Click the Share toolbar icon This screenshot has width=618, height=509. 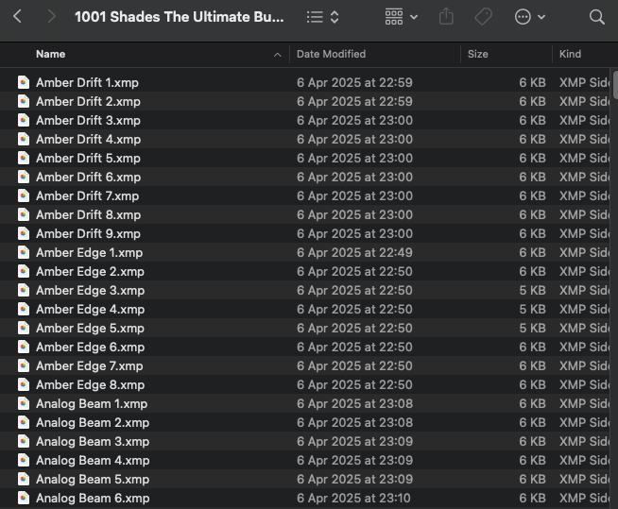[448, 17]
